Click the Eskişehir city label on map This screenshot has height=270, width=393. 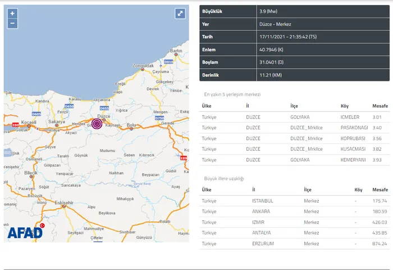coord(66,202)
